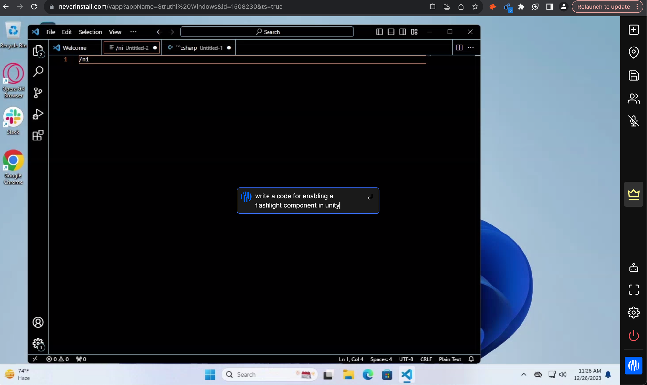Click the VS Code command center search box
Image resolution: width=647 pixels, height=385 pixels.
point(267,32)
